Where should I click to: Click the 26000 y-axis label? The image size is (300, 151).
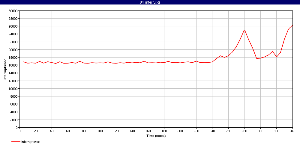coord(13,26)
